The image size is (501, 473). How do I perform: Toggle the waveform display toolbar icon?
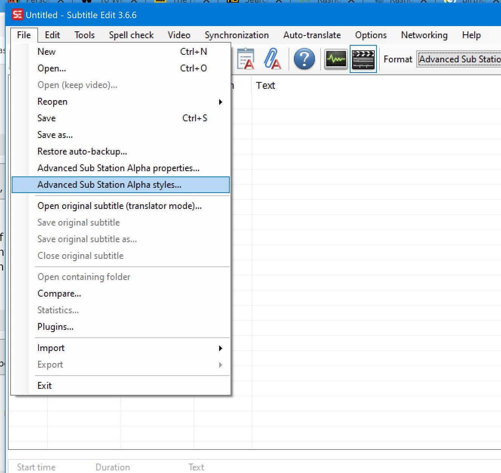click(x=336, y=59)
